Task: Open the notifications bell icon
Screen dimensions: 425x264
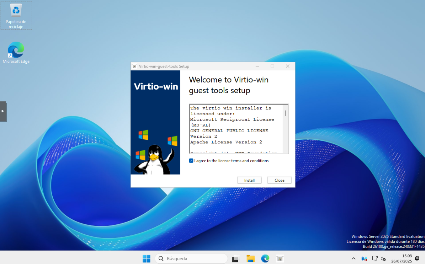Action: coord(417,259)
